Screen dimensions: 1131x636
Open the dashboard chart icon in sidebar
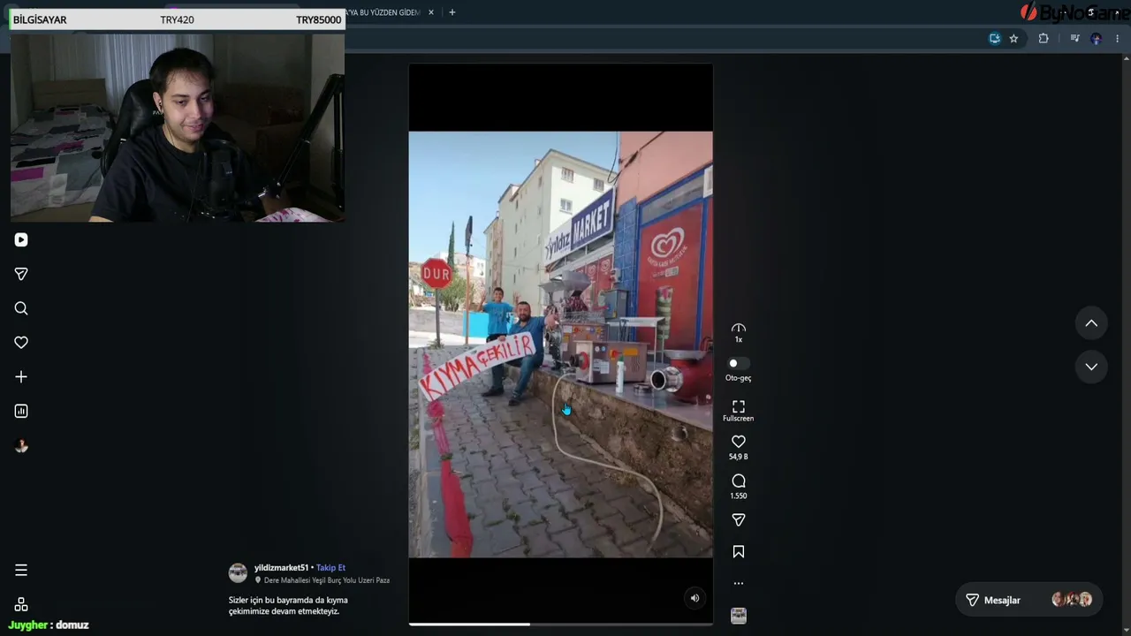pos(21,411)
